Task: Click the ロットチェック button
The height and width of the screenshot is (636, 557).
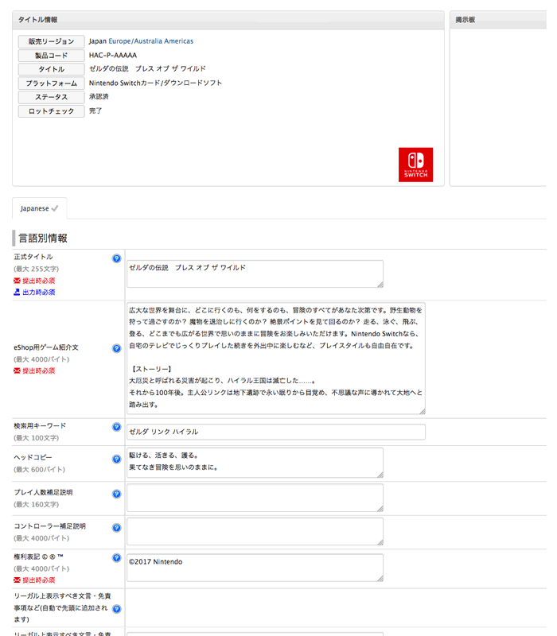Action: point(51,111)
